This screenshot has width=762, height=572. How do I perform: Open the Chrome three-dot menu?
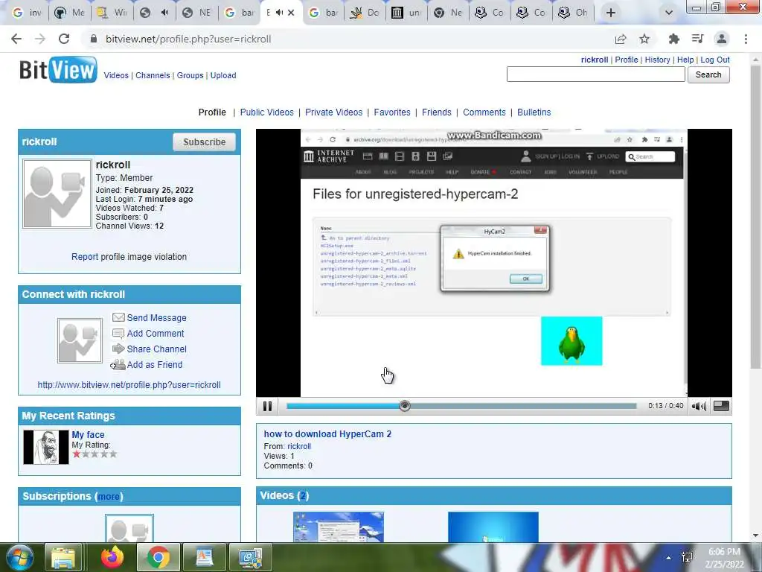pos(746,39)
